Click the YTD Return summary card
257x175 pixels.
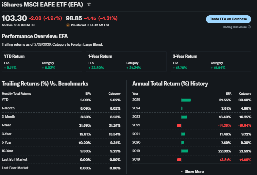pos(42,62)
